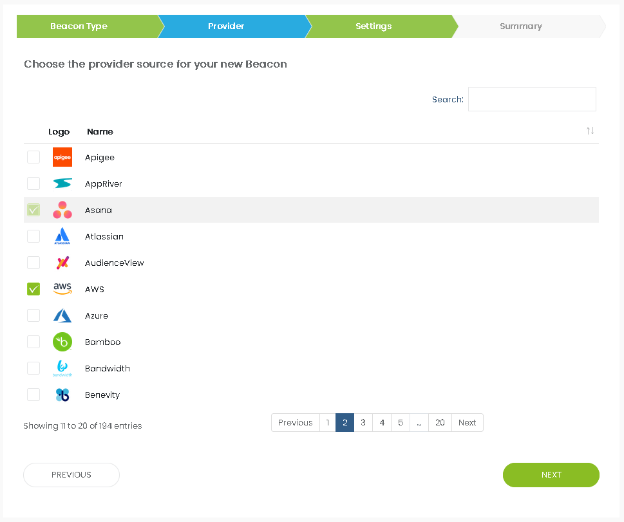
Task: Click the Asana three-dot logo
Action: (62, 210)
